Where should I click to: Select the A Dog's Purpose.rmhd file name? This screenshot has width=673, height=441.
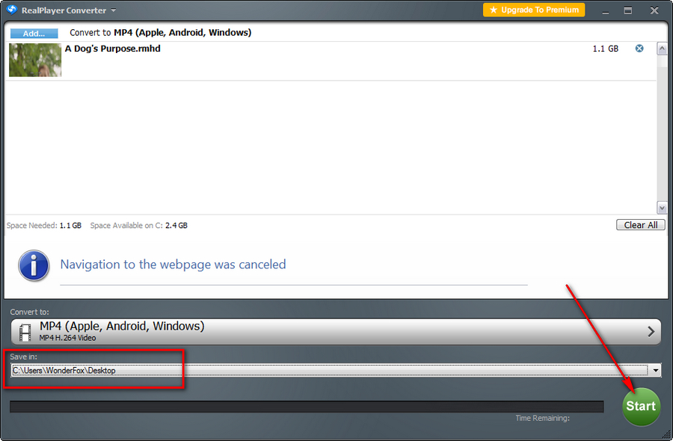[x=112, y=49]
